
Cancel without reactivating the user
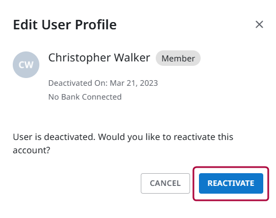[x=165, y=183]
